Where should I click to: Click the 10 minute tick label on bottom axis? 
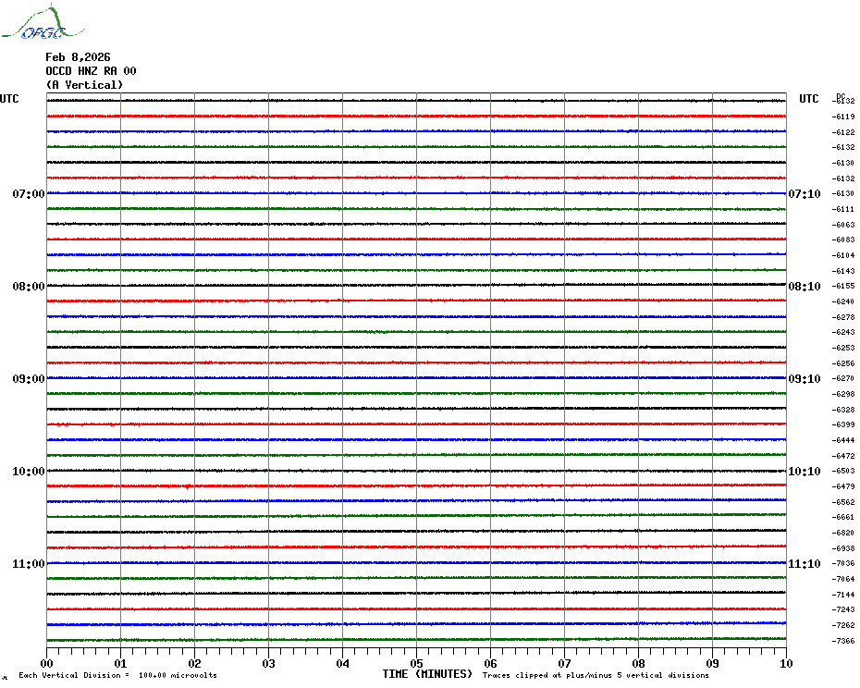pos(785,663)
